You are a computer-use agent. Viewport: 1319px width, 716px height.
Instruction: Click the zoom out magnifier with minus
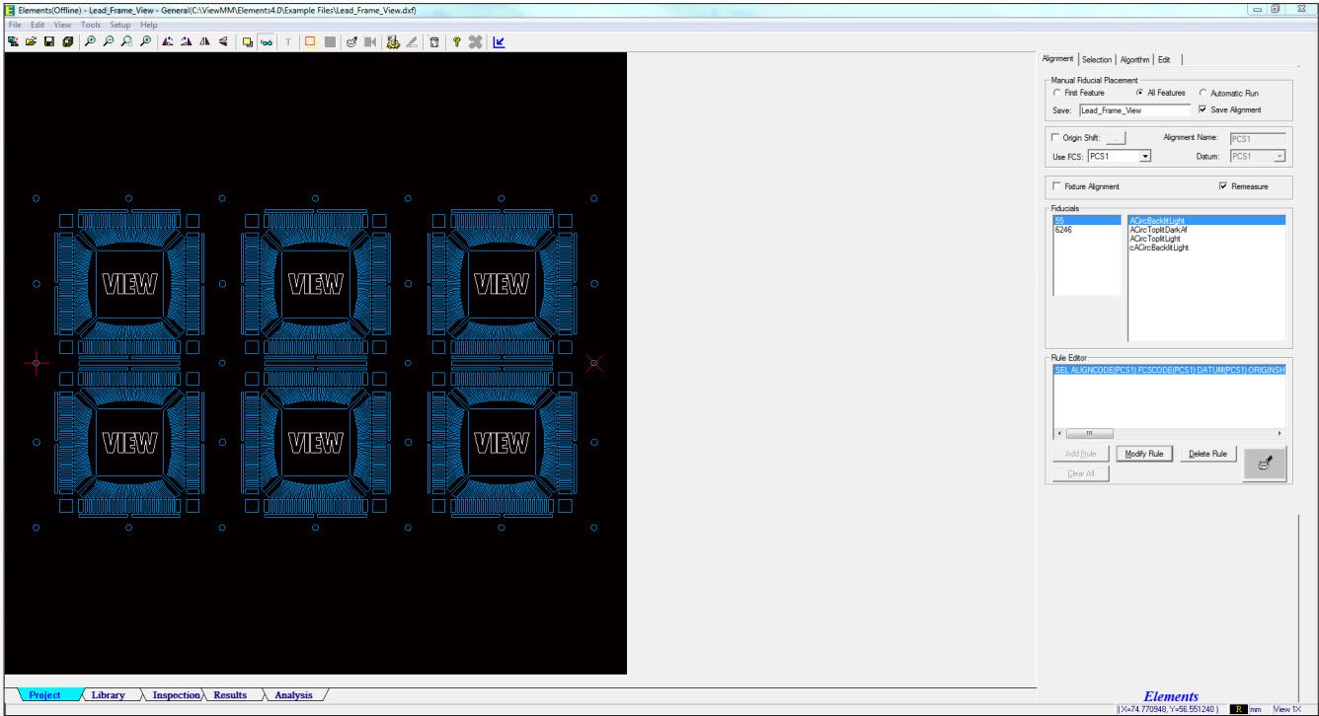109,41
